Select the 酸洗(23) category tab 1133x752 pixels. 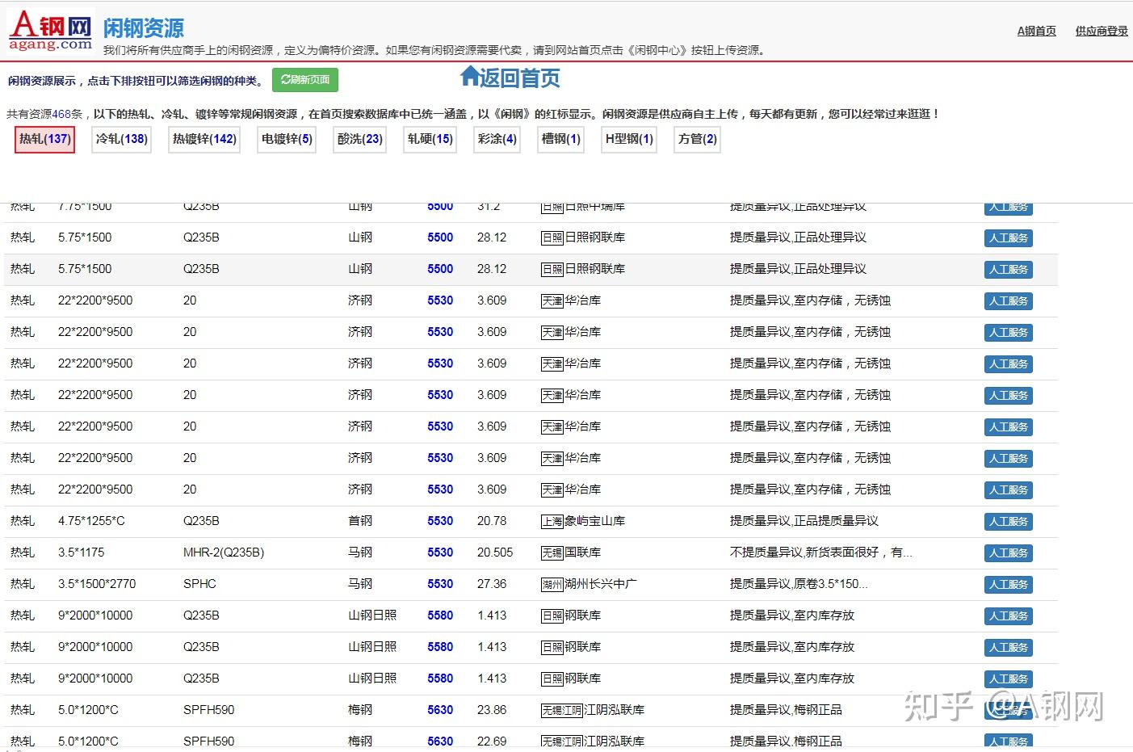pos(359,139)
